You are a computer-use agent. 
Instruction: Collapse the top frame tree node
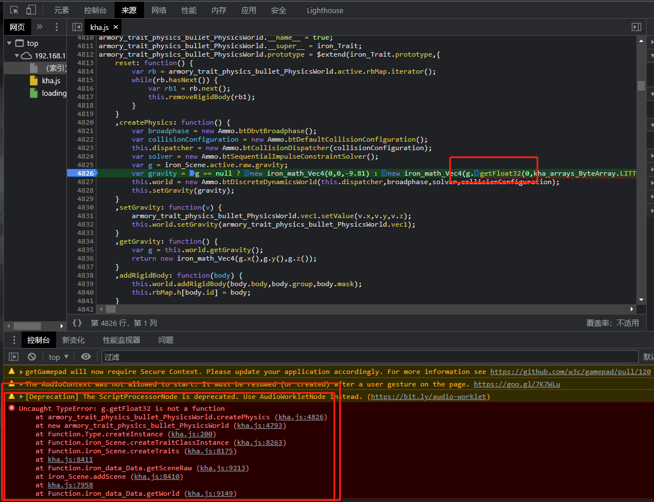(x=9, y=42)
